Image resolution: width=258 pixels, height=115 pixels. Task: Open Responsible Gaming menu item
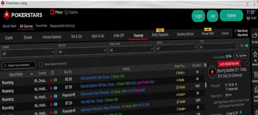point(62,26)
